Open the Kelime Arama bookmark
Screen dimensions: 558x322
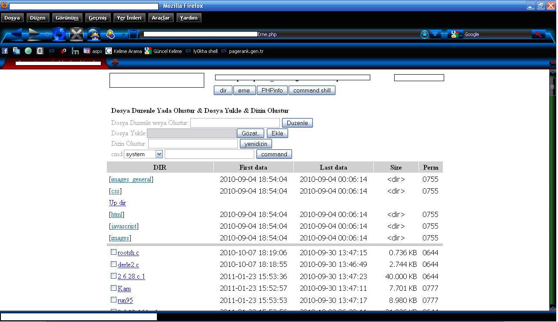[124, 51]
